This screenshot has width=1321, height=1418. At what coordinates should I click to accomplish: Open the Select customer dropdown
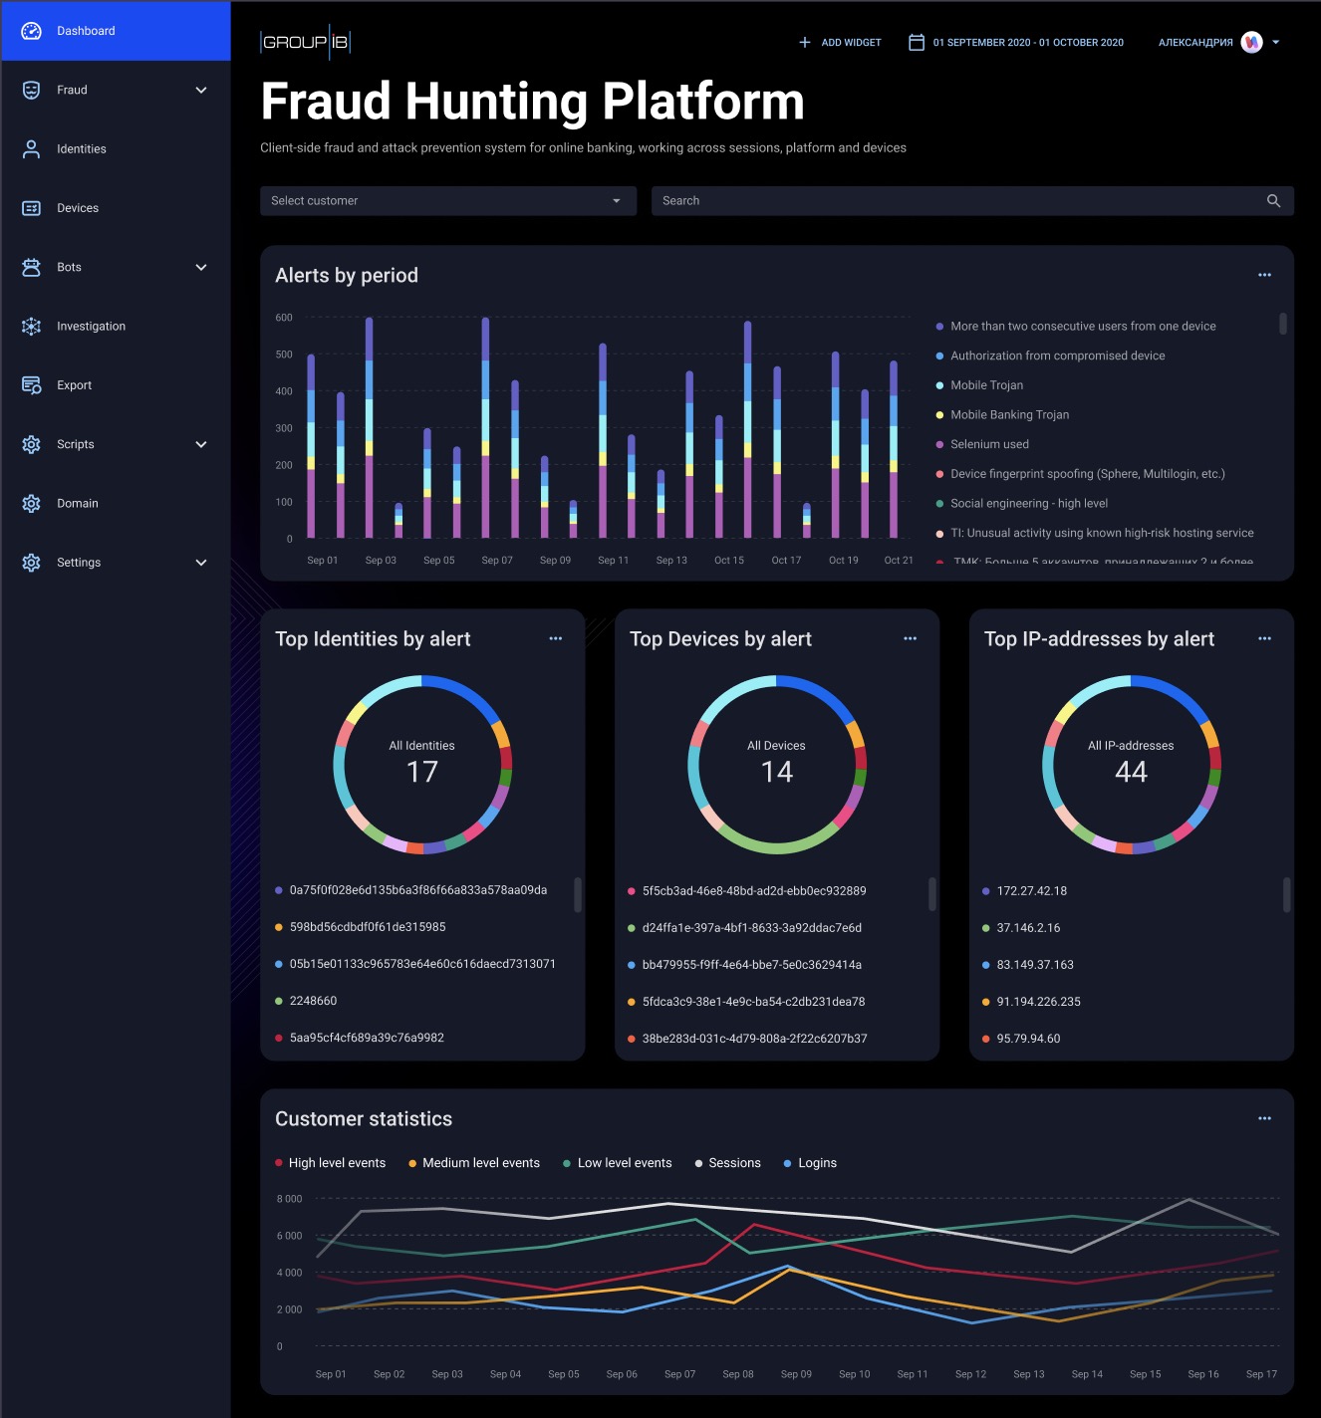pos(448,201)
